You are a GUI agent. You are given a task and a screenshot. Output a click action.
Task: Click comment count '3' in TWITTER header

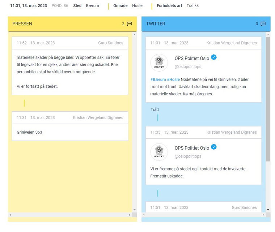pyautogui.click(x=257, y=24)
